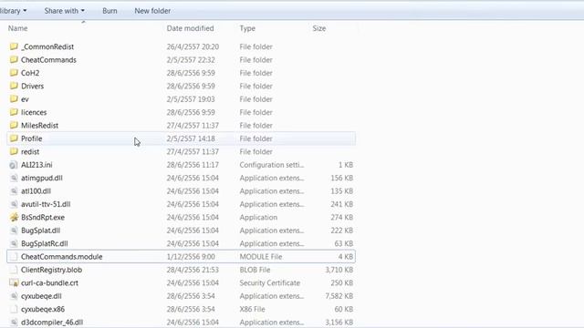Screen dimensions: 584x328
Task: Select the CheatCommands folder icon
Action: point(14,59)
